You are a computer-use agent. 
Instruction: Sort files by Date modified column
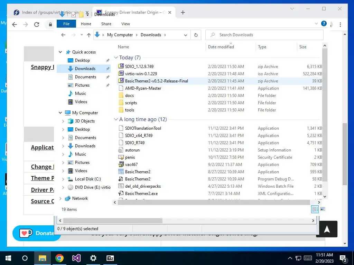(x=221, y=47)
